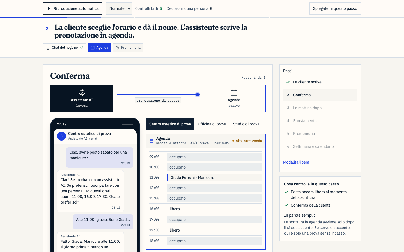Select the 16:00 libero slot

pos(215,209)
